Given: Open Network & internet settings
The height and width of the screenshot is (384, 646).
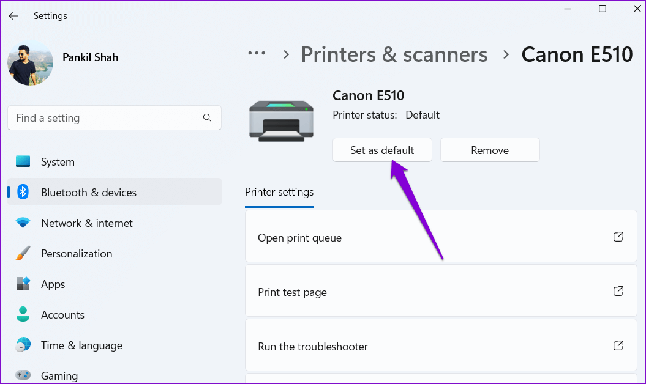Looking at the screenshot, I should coord(114,223).
